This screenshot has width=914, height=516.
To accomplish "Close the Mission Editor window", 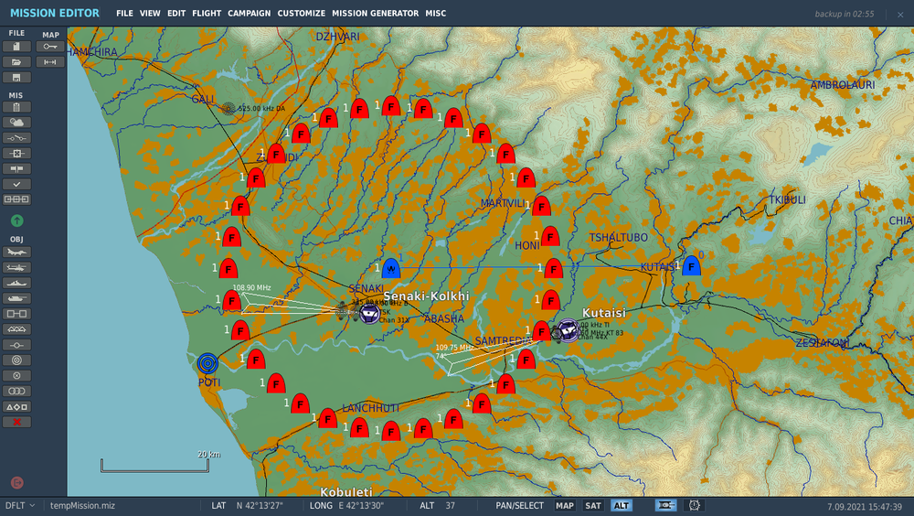I will click(x=900, y=15).
